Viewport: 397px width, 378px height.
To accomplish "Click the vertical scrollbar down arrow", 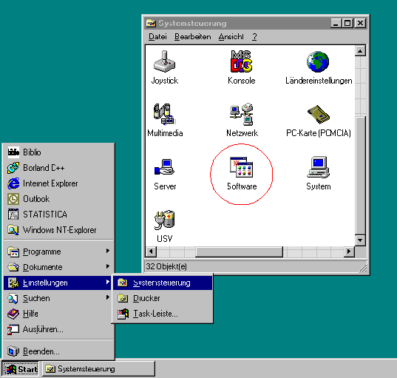I will (360, 240).
